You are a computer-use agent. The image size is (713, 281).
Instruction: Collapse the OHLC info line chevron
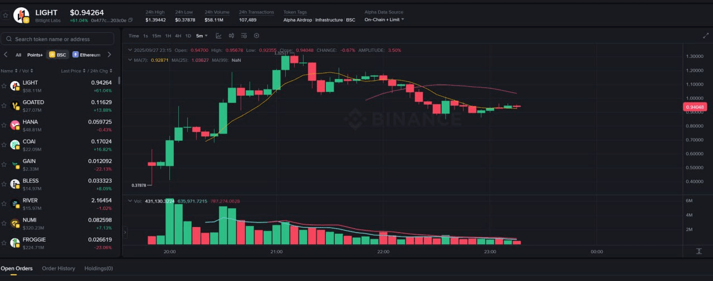[x=129, y=50]
